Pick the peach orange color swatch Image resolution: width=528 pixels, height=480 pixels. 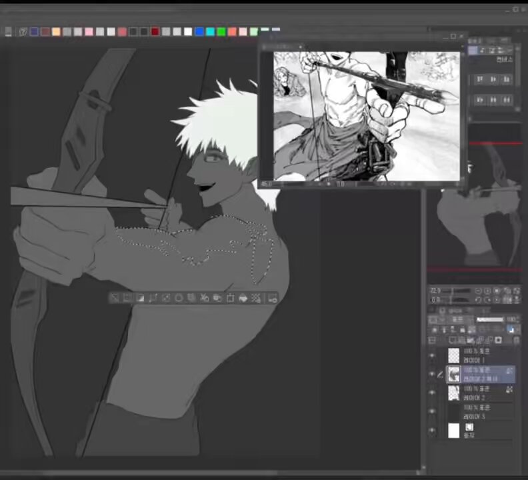(x=56, y=31)
